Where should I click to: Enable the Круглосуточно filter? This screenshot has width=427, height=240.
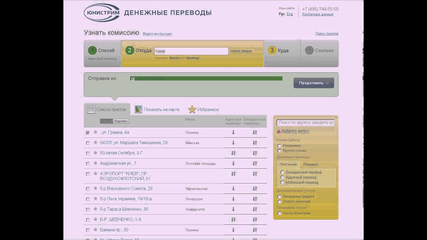pyautogui.click(x=280, y=151)
